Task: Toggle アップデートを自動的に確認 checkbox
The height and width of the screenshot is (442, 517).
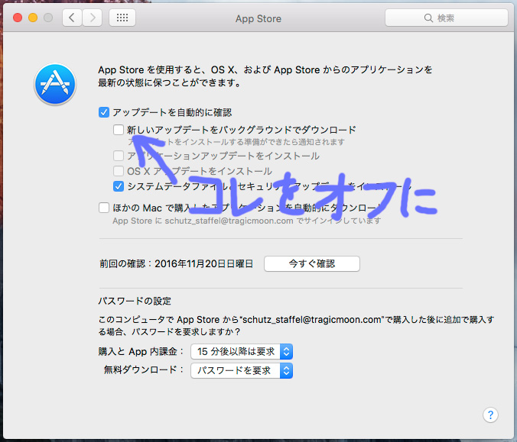Action: click(104, 112)
